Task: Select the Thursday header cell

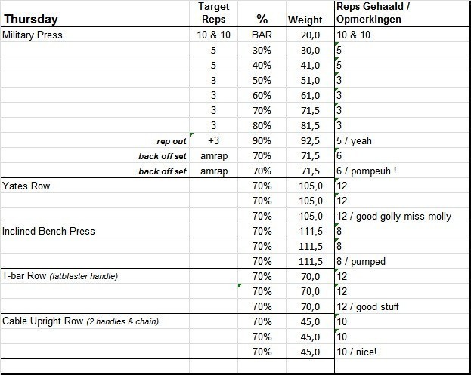Action: point(32,20)
